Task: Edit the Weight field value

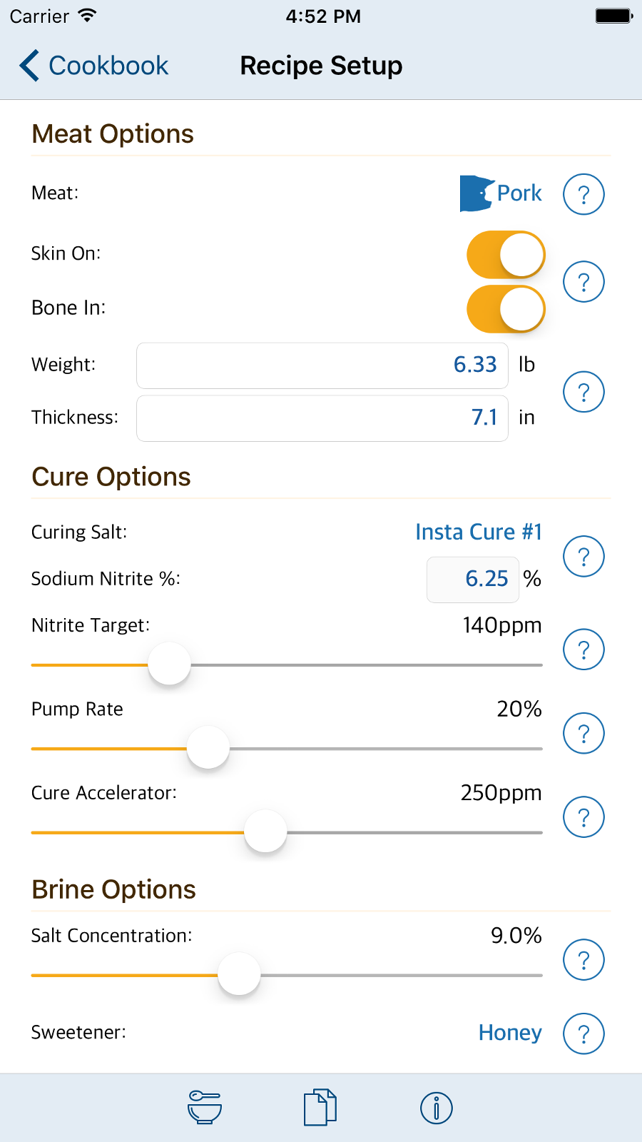Action: click(x=322, y=365)
